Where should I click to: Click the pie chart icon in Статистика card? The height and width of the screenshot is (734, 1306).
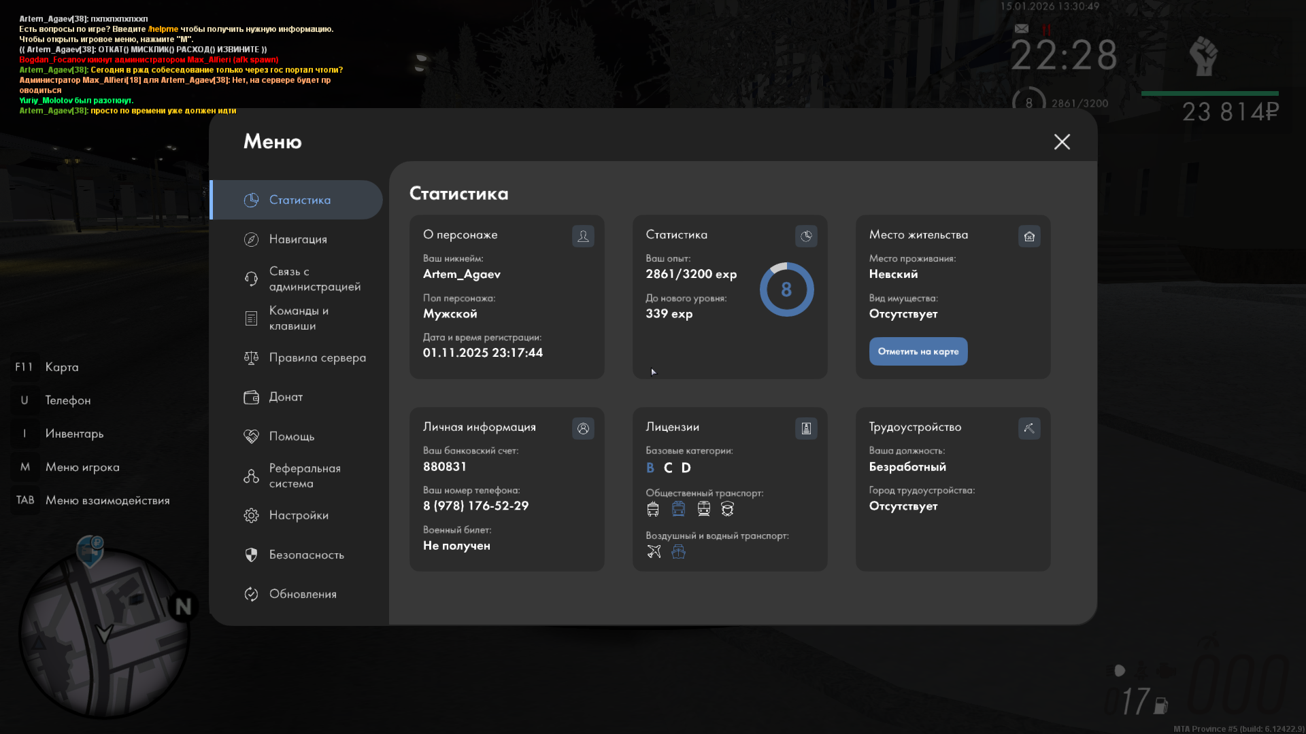coord(806,236)
